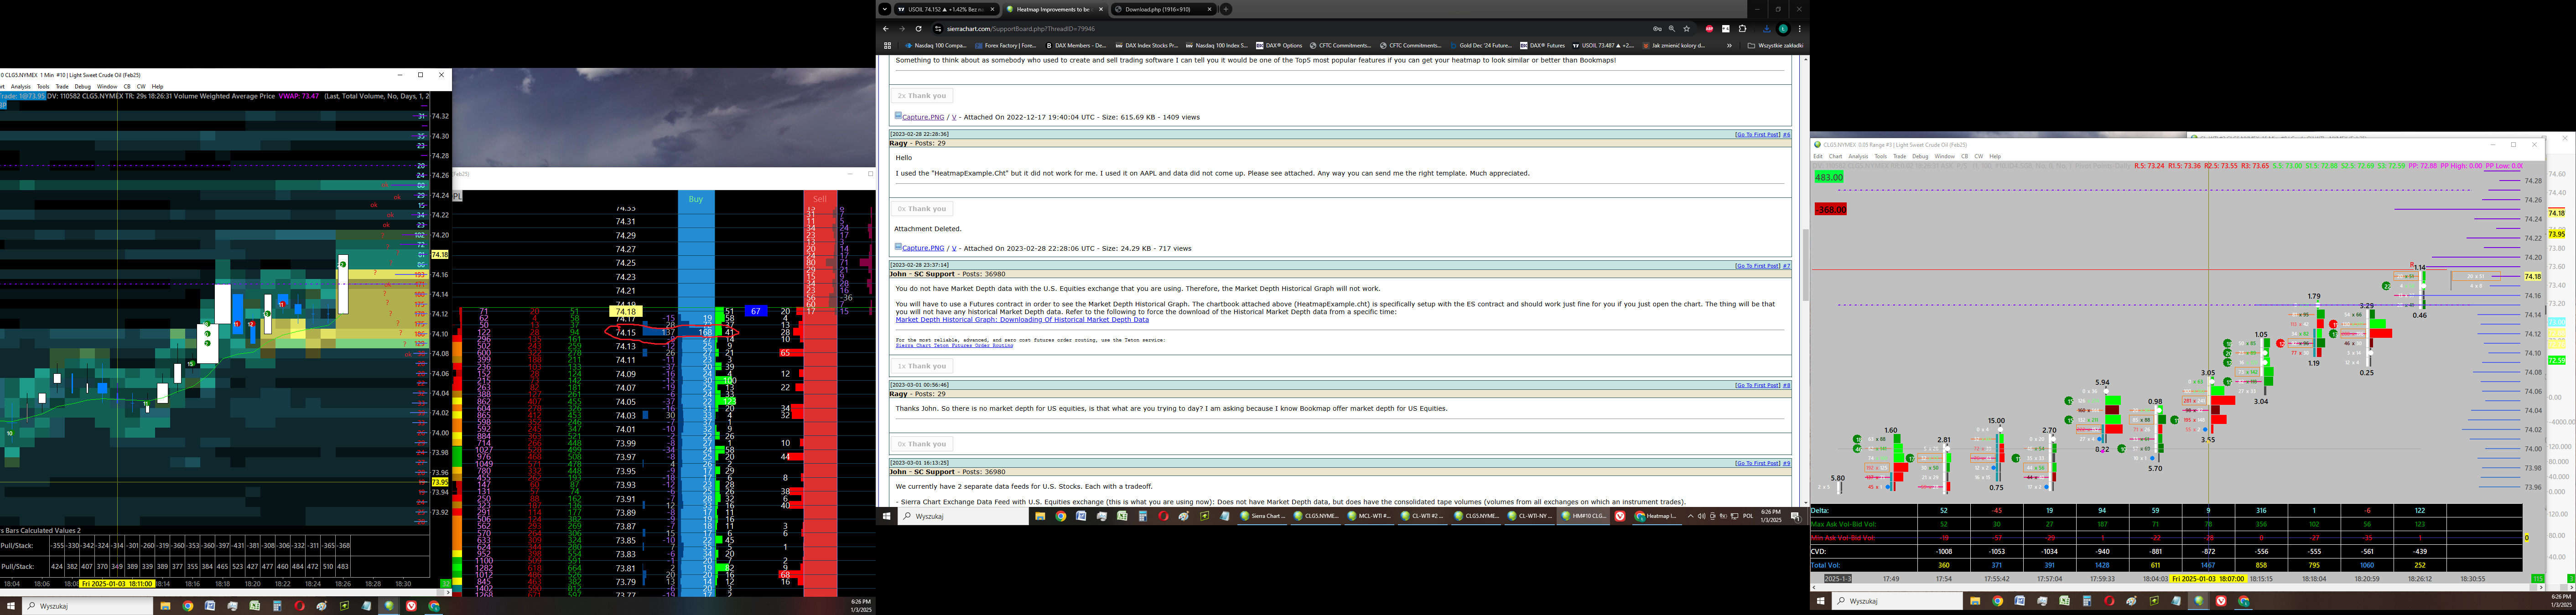Screen dimensions: 2576x615
Task: Open a new browser tab
Action: point(1226,9)
